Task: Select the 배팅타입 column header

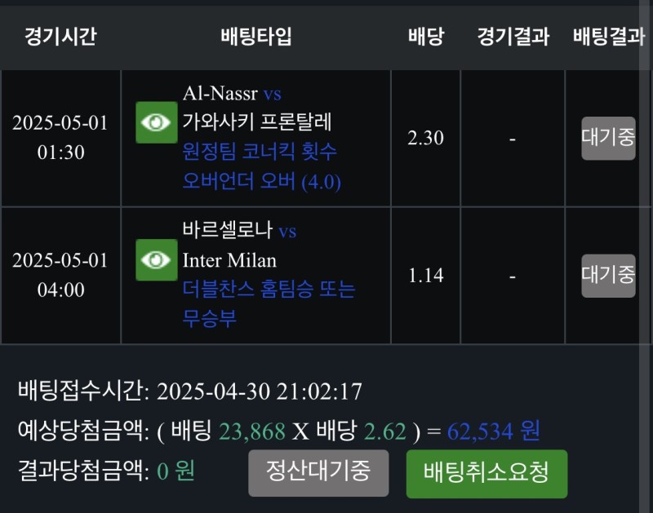Action: click(x=255, y=37)
